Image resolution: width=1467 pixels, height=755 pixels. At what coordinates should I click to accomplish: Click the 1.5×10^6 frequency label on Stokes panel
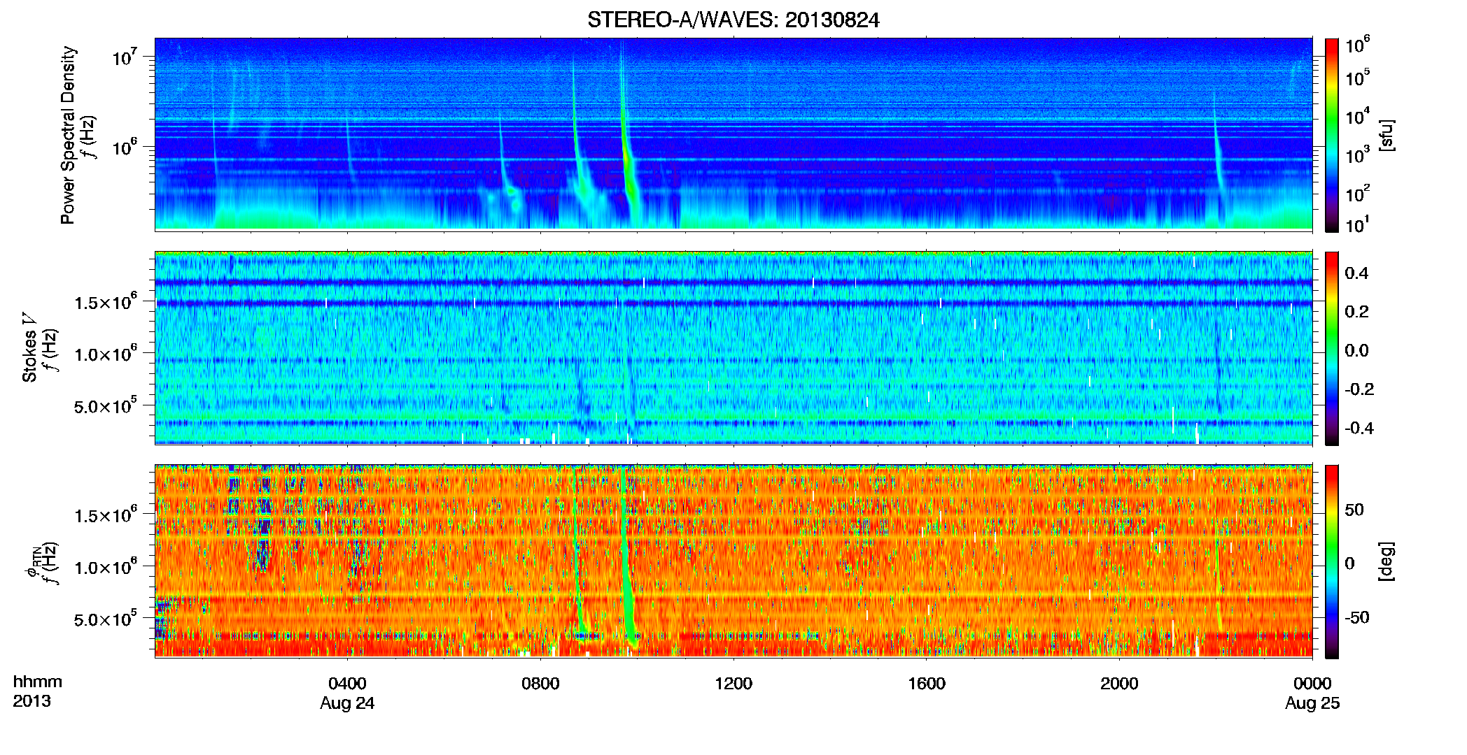click(106, 302)
